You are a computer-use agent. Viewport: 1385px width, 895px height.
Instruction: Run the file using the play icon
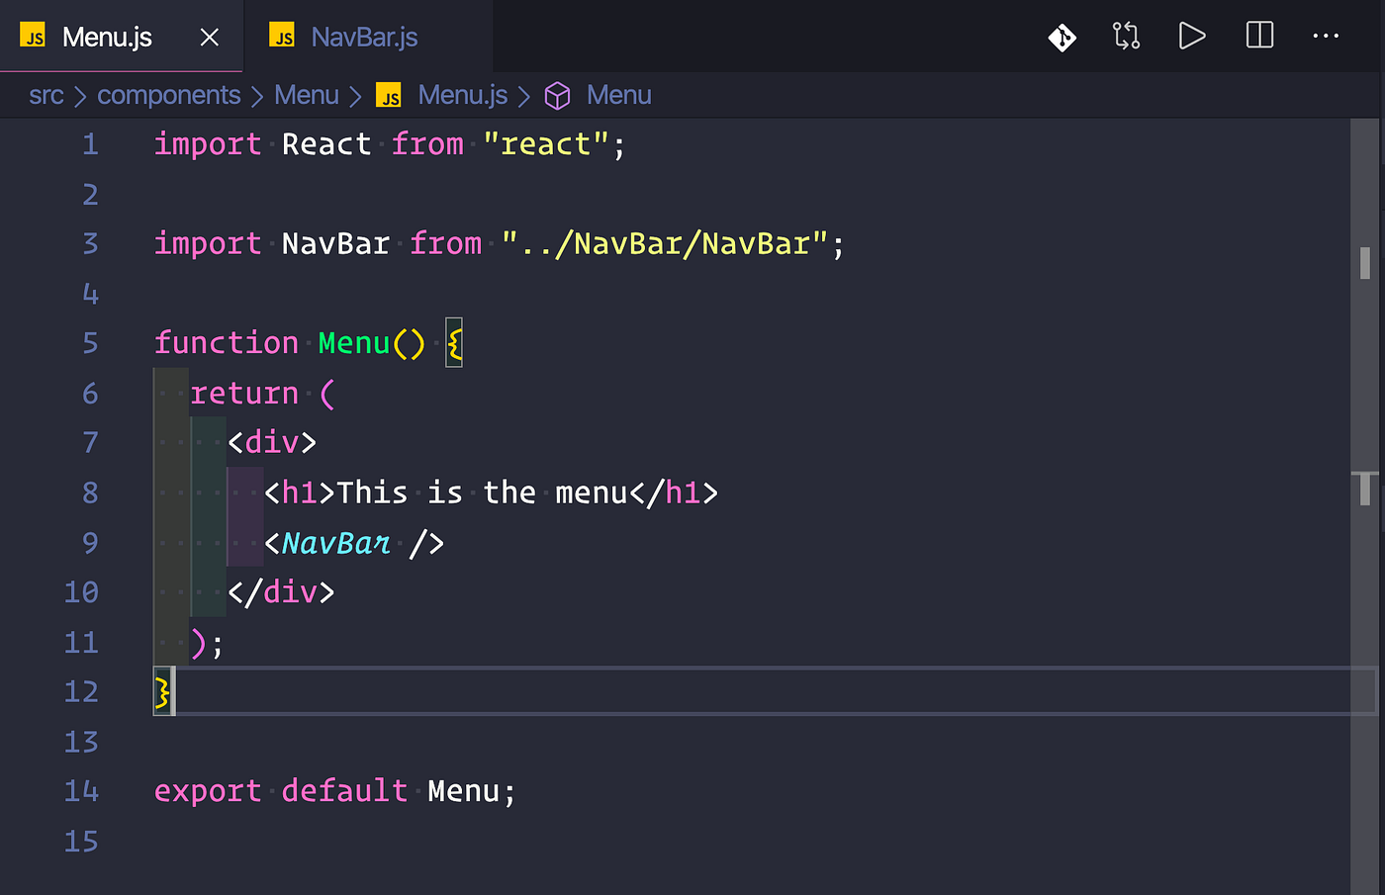1192,36
